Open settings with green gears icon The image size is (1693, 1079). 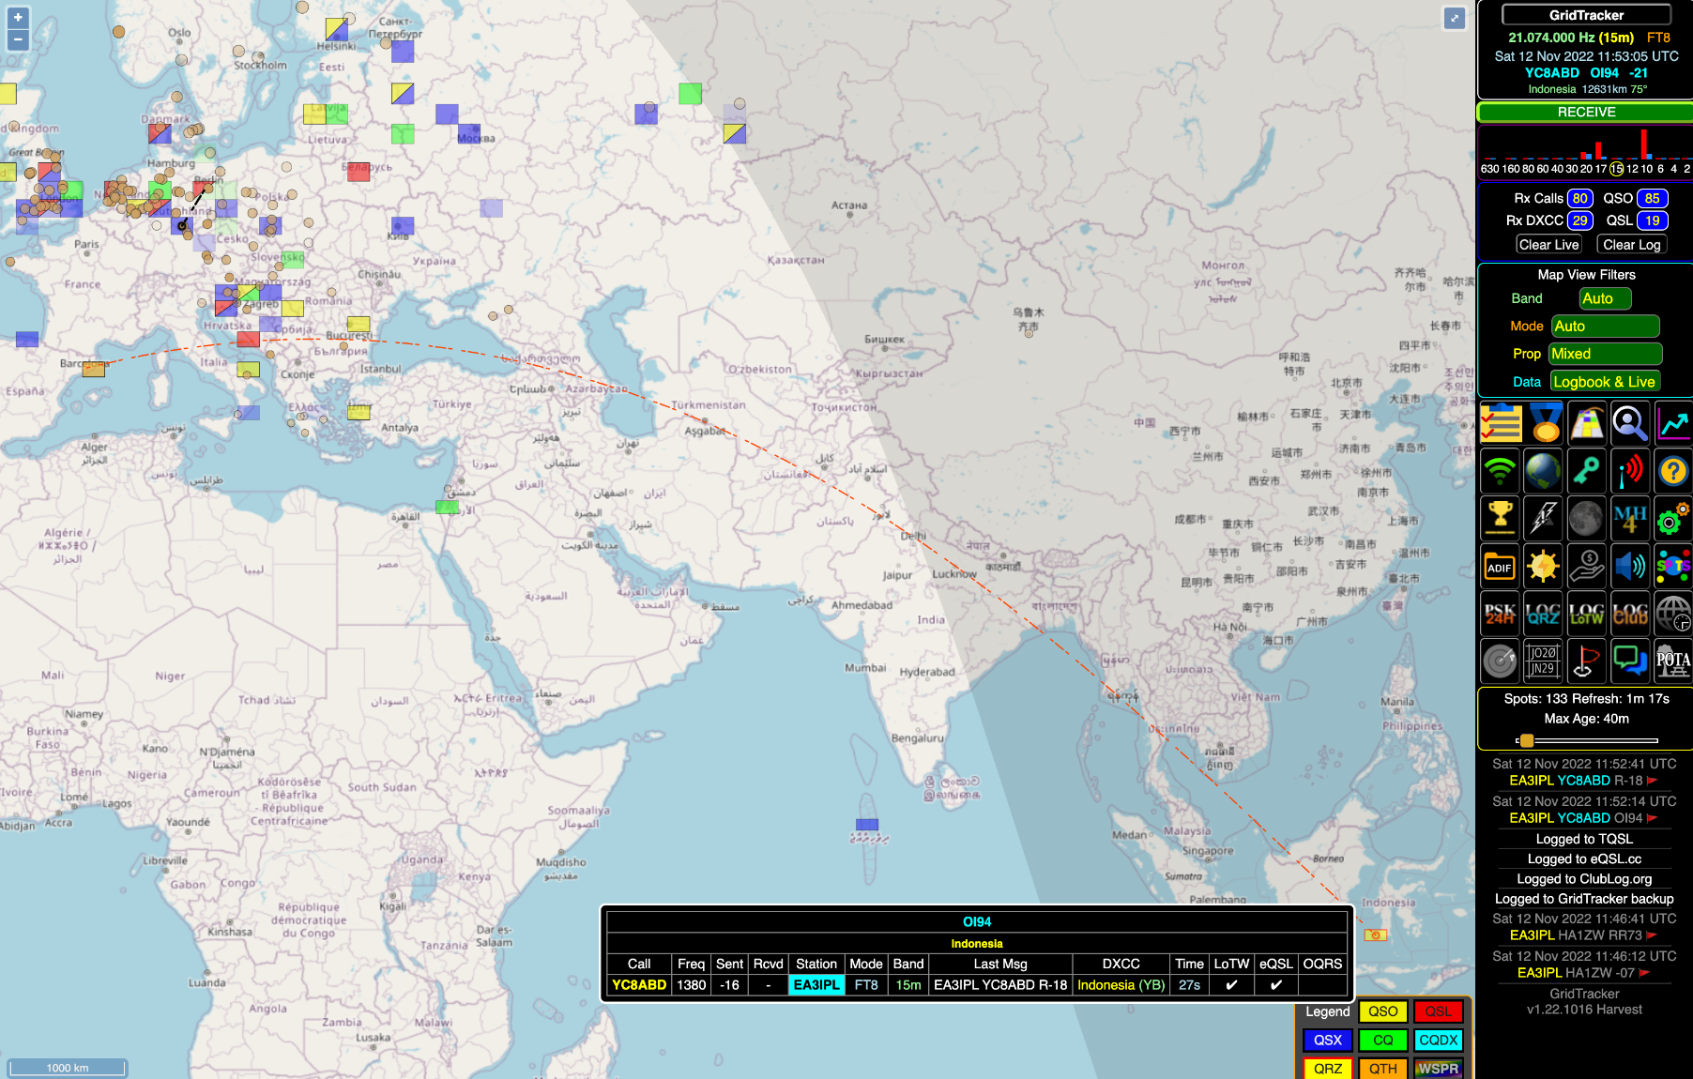pos(1673,517)
